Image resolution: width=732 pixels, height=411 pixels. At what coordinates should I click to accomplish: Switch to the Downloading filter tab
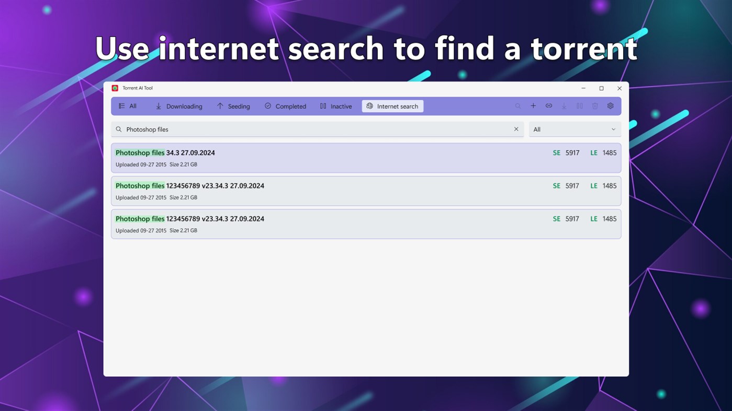pos(178,106)
